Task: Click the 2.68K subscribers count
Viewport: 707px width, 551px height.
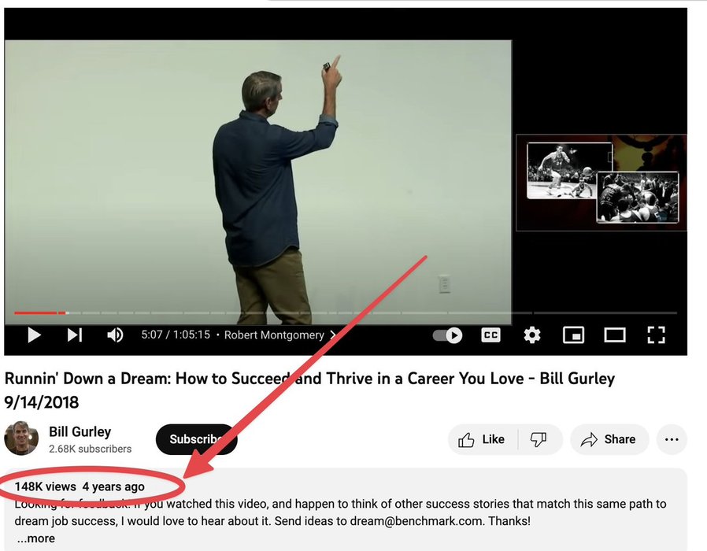Action: (91, 449)
